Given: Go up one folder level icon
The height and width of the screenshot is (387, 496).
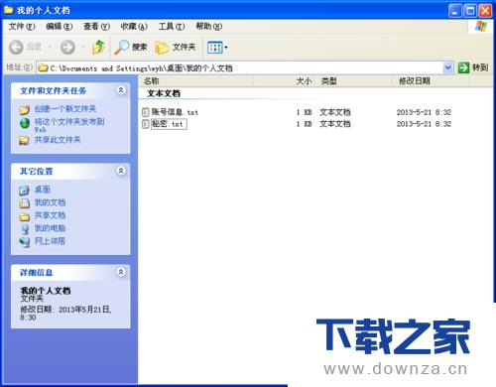Looking at the screenshot, I should coord(98,48).
